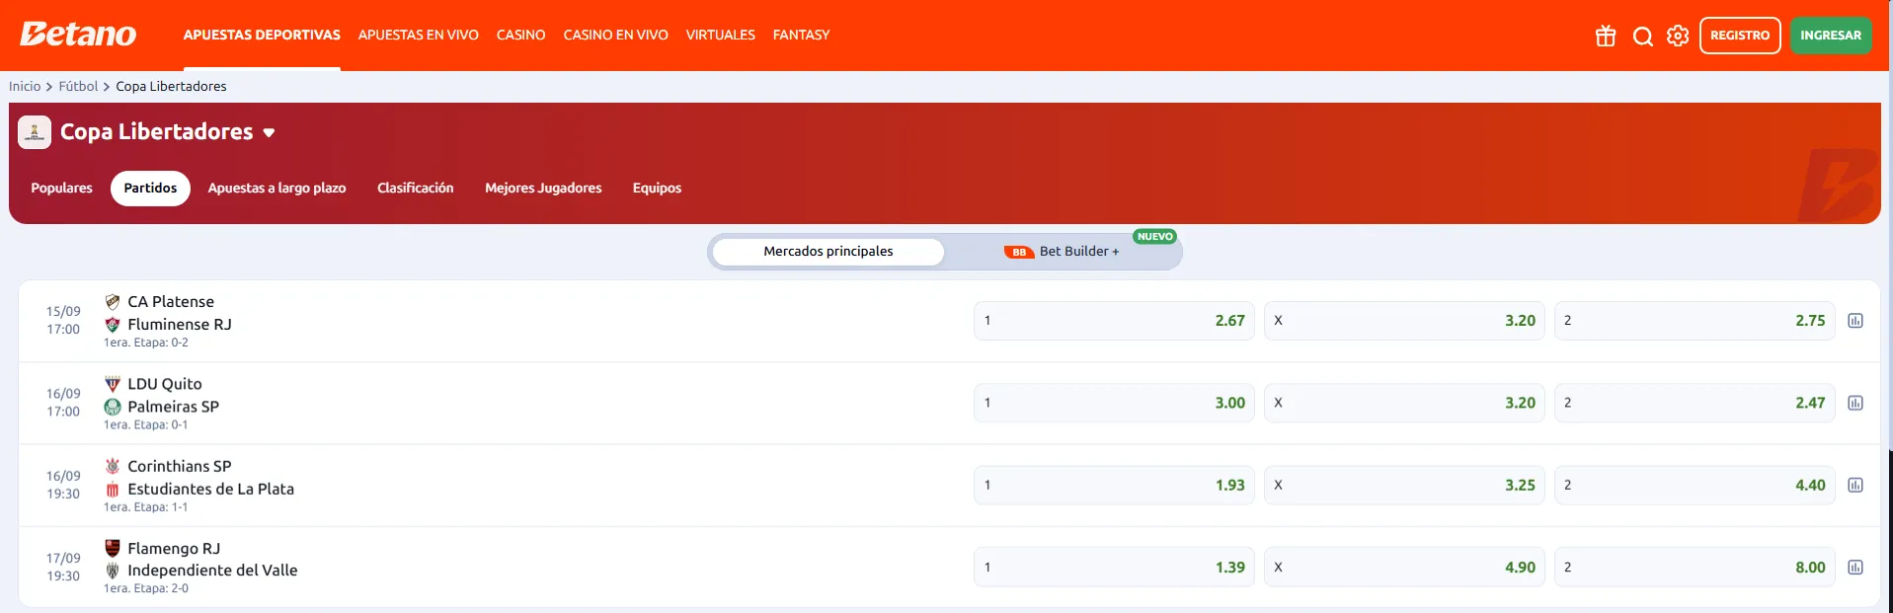Open the settings gear icon
The image size is (1893, 613).
[1678, 36]
